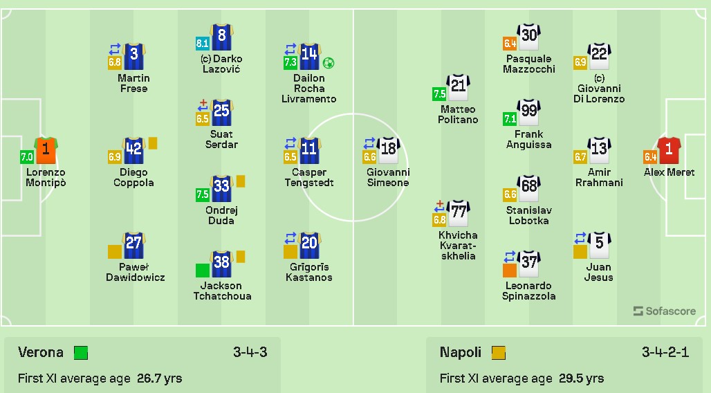
Task: Click the substitution icon beside Leonardo Spinazzola
Action: click(510, 257)
